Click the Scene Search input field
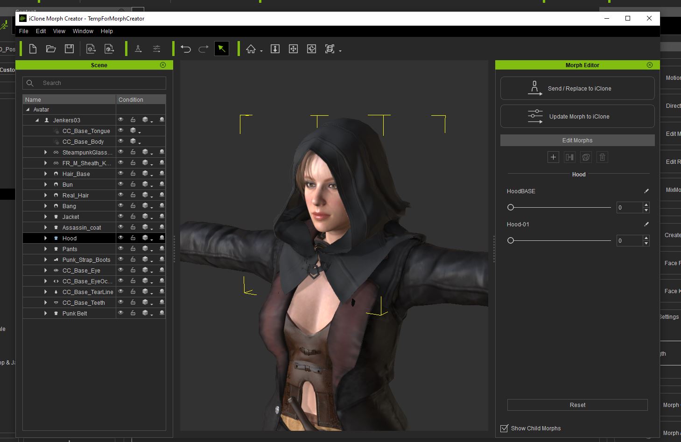 pyautogui.click(x=94, y=83)
